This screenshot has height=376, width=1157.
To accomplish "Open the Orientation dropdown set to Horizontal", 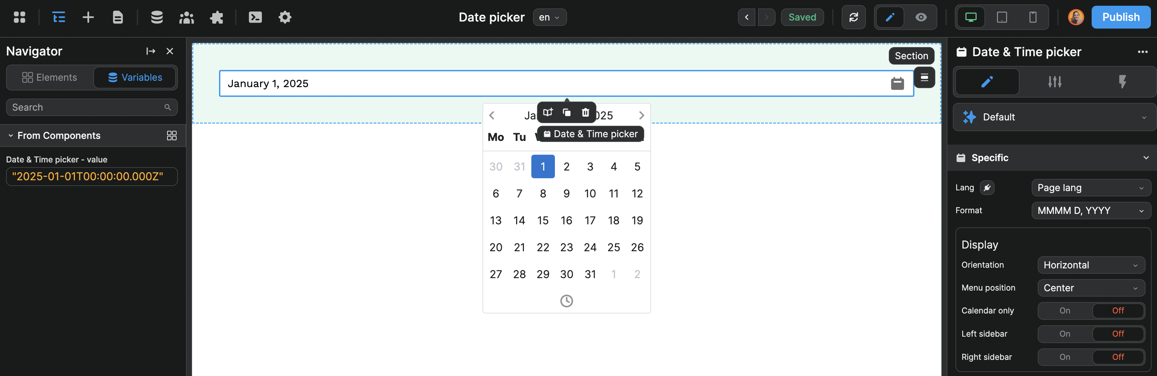I will (x=1091, y=265).
